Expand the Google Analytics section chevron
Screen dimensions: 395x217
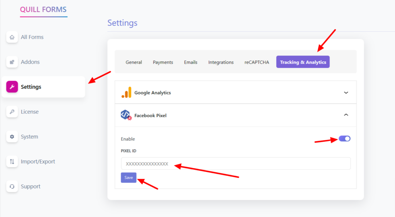click(x=346, y=93)
